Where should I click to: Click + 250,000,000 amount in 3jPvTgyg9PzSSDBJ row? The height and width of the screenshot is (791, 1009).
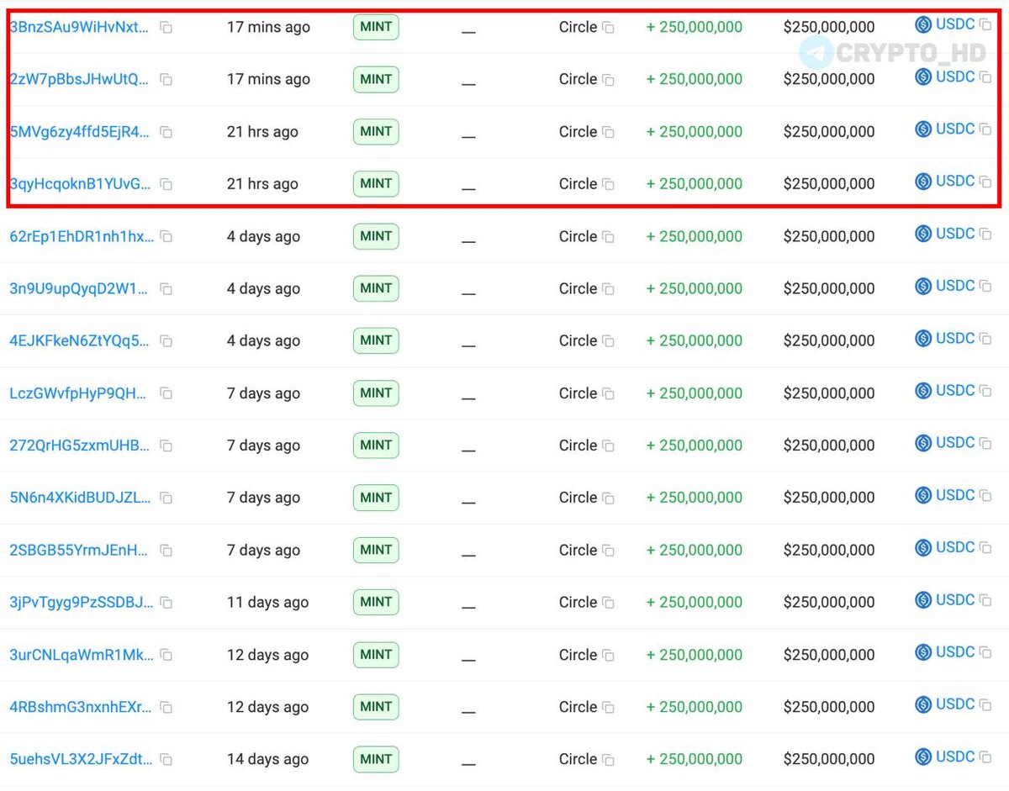(695, 602)
